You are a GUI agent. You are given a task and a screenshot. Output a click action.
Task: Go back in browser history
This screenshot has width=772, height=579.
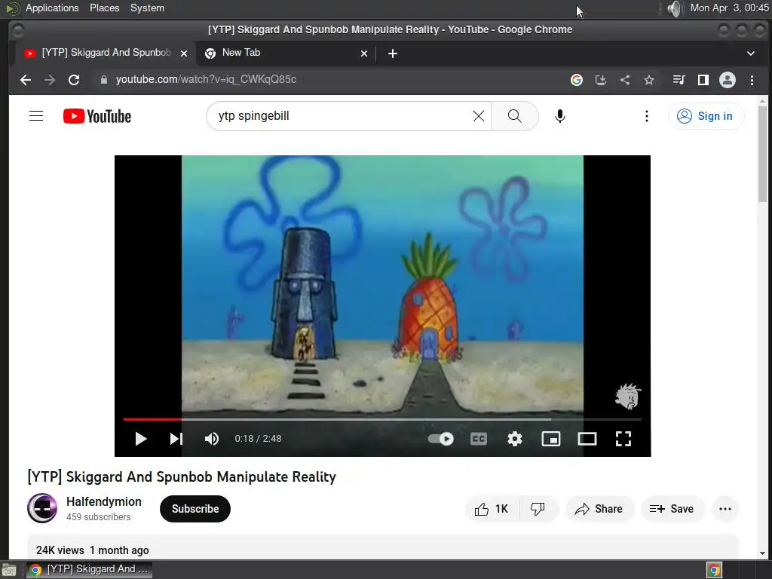coord(26,80)
